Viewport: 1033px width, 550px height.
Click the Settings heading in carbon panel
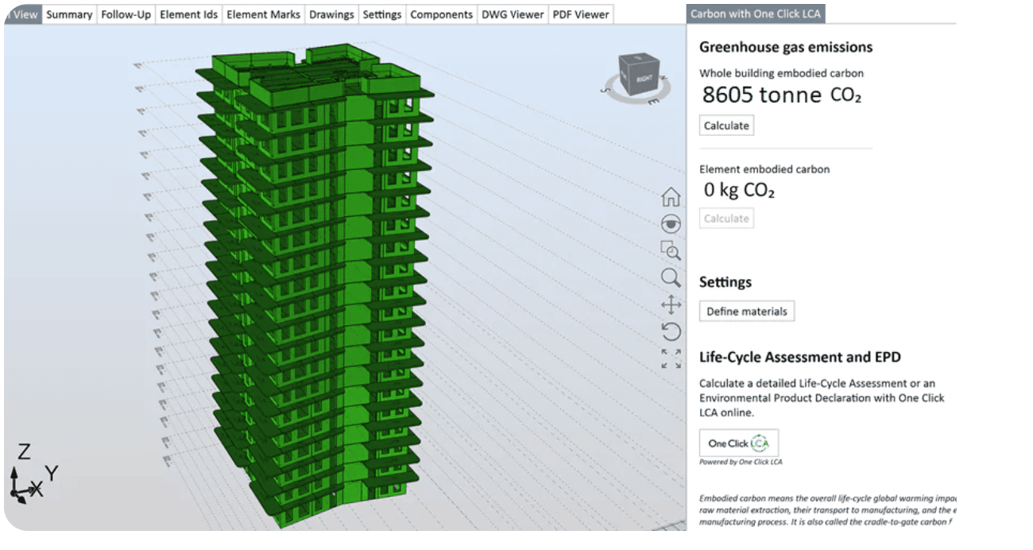point(725,282)
